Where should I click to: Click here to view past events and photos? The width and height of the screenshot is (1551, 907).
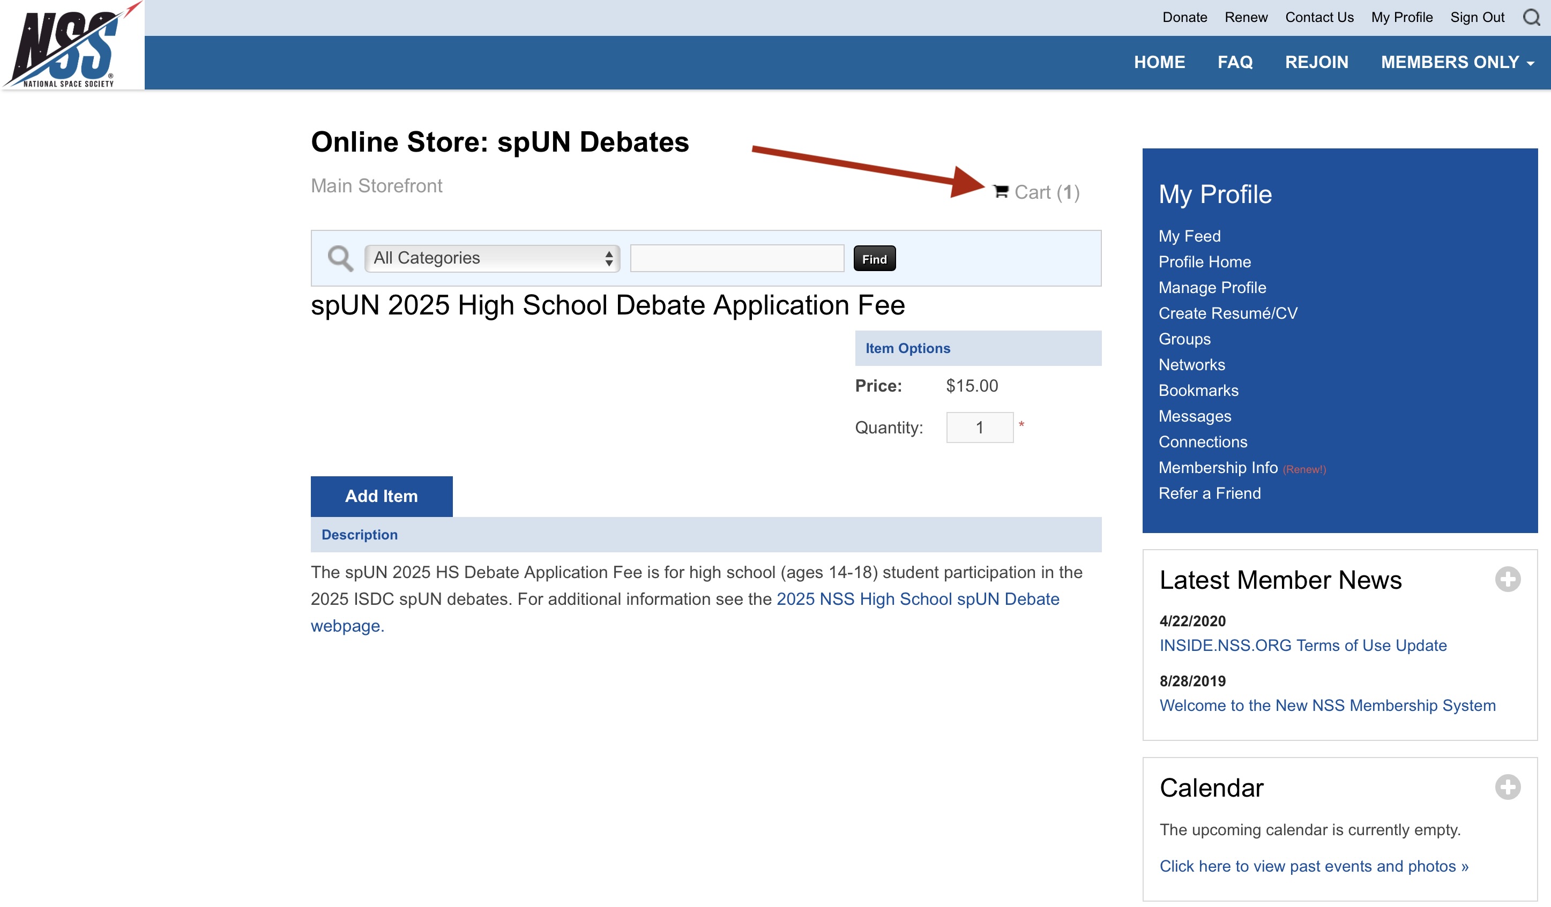tap(1314, 866)
